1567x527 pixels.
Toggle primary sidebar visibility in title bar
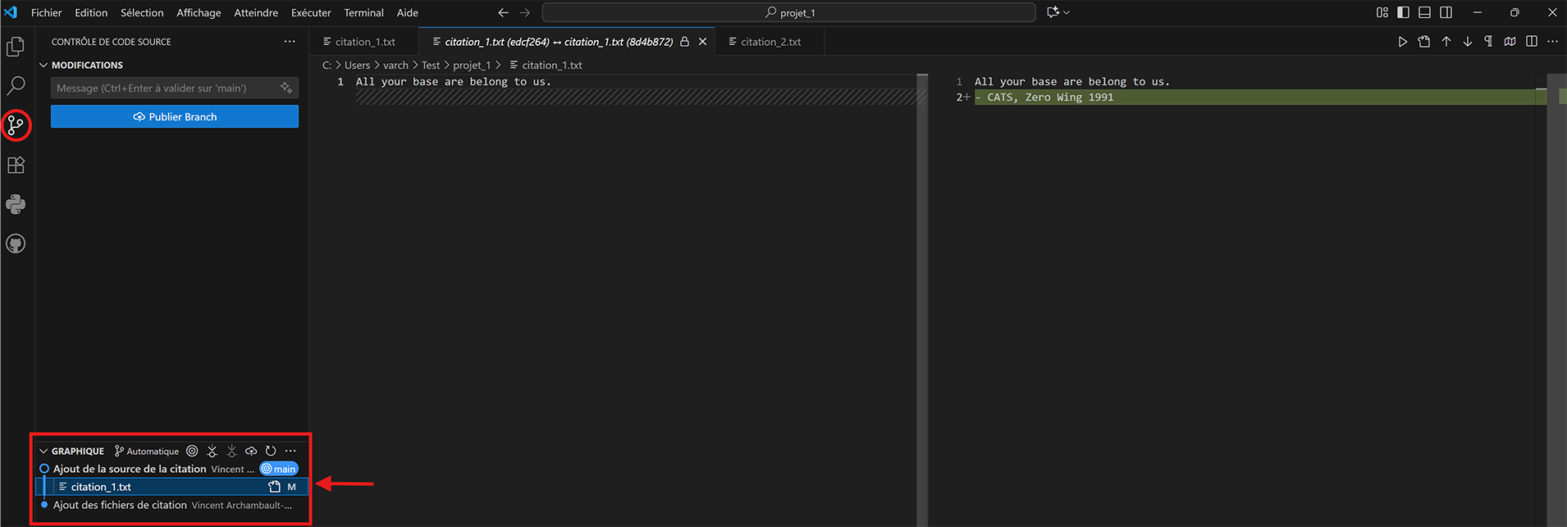point(1403,12)
